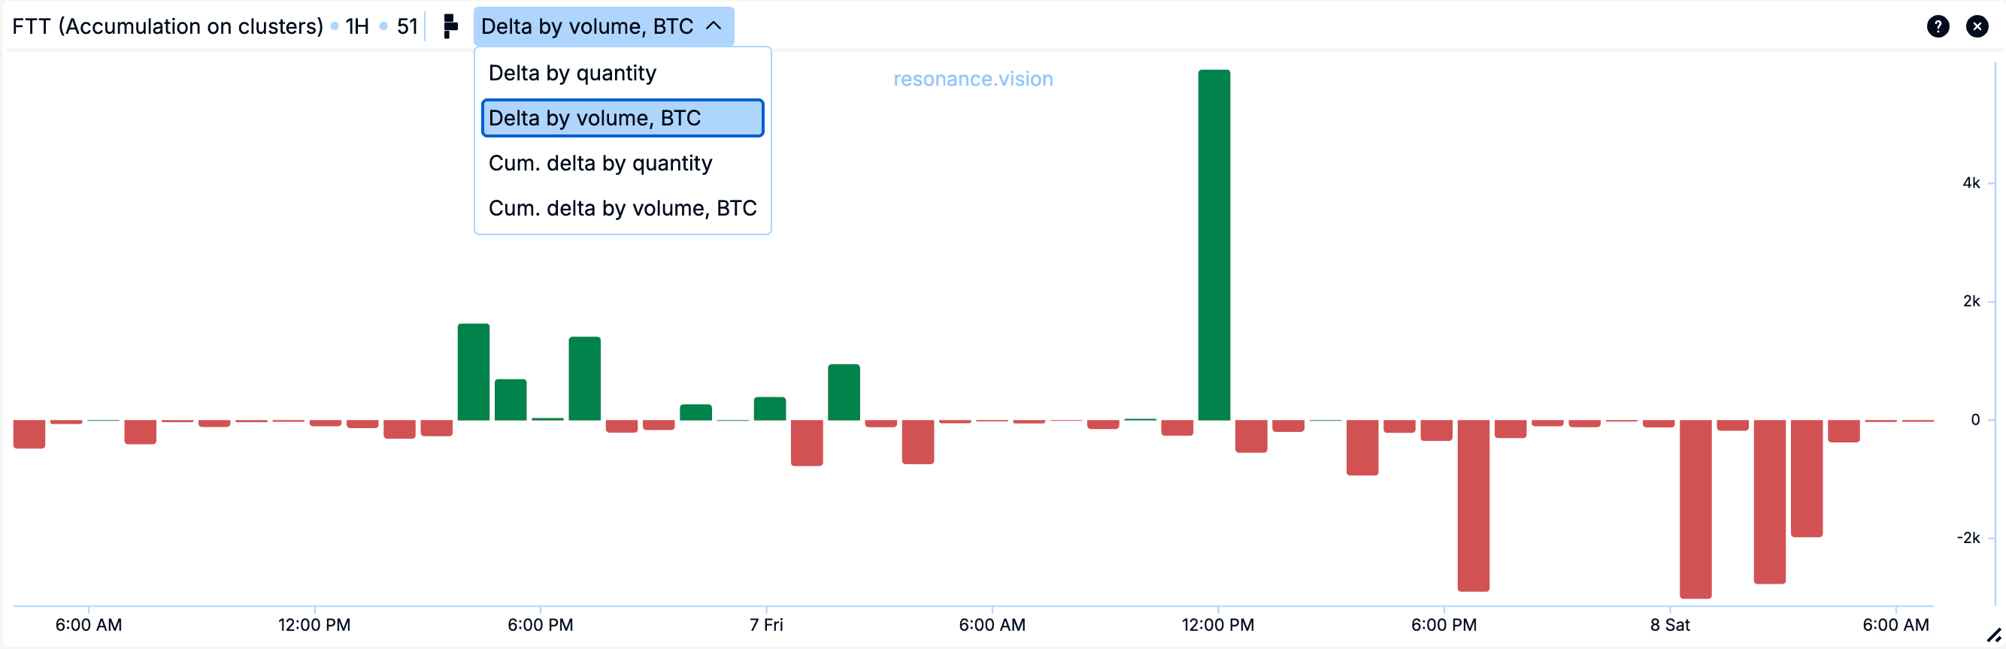The height and width of the screenshot is (649, 2006).
Task: Click the deepest red bar at 8 Sat
Action: tap(1695, 509)
